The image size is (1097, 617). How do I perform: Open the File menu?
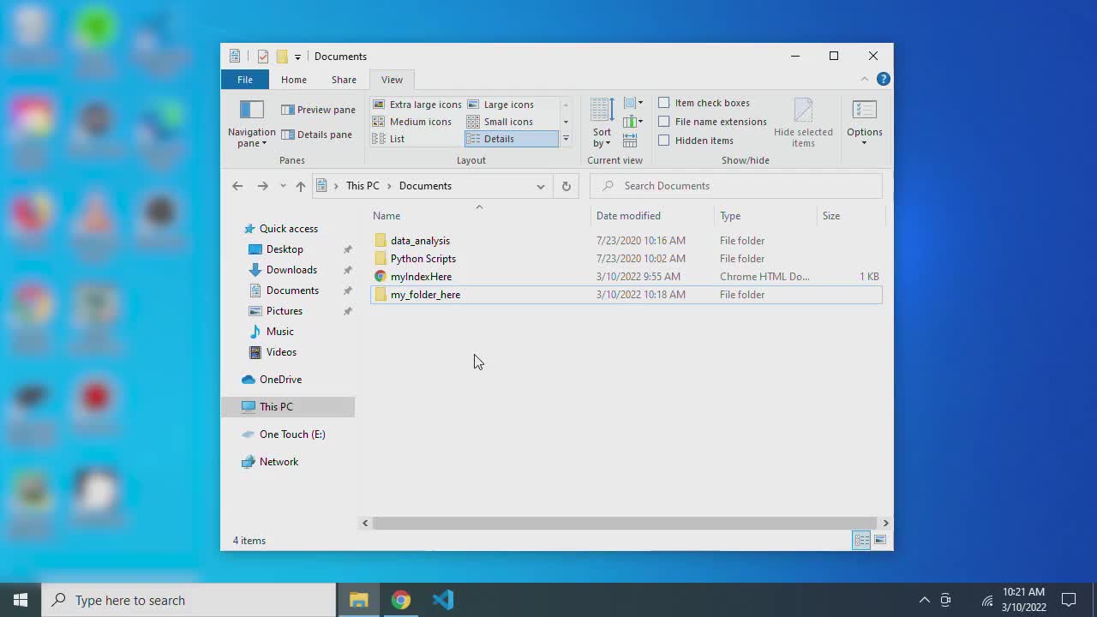coord(245,80)
